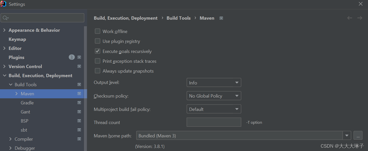Click the Thread count input field
This screenshot has width=368, height=151.
click(214, 122)
